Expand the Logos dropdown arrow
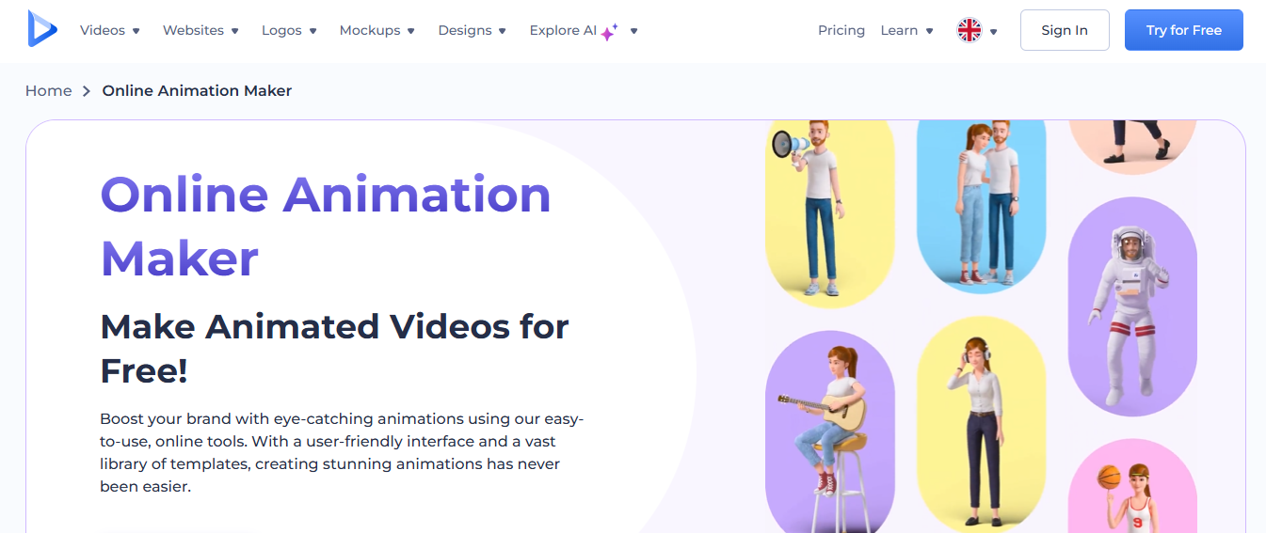The image size is (1266, 533). tap(312, 31)
